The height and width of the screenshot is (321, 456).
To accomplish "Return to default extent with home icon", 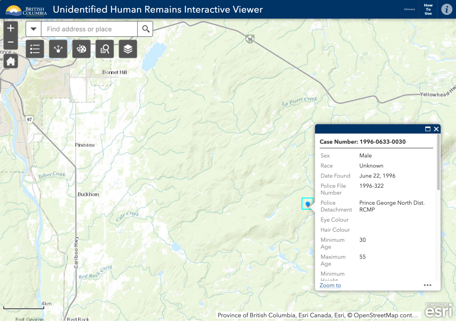I will (11, 61).
